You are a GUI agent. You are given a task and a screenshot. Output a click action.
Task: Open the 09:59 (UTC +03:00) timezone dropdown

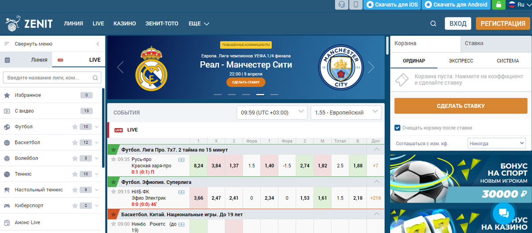pyautogui.click(x=272, y=112)
